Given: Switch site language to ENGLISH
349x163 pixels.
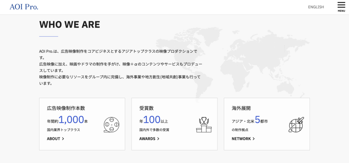Looking at the screenshot, I should [x=316, y=7].
